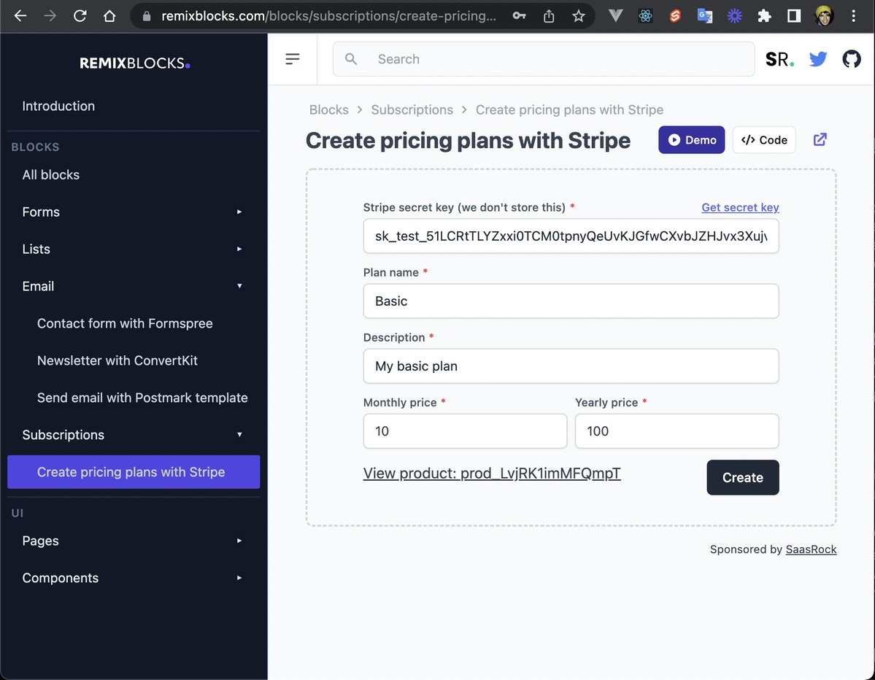Switch to the Code tab
Viewport: 875px width, 680px height.
[x=764, y=140]
